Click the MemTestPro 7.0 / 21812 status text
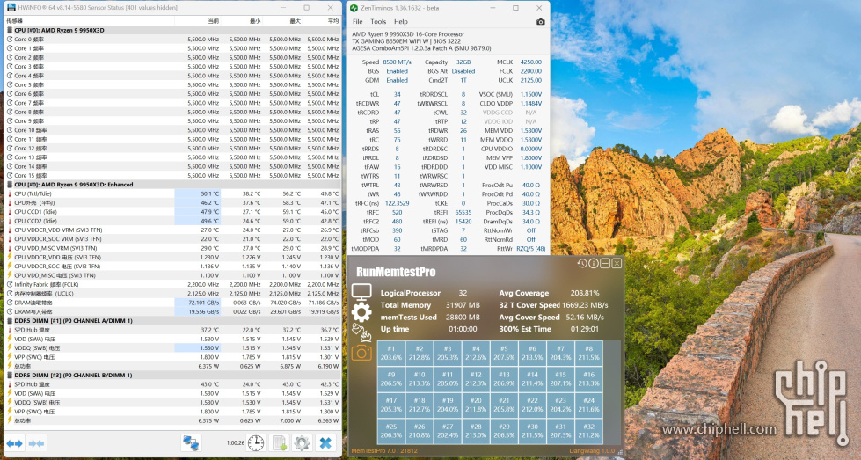The width and height of the screenshot is (861, 460). [384, 451]
